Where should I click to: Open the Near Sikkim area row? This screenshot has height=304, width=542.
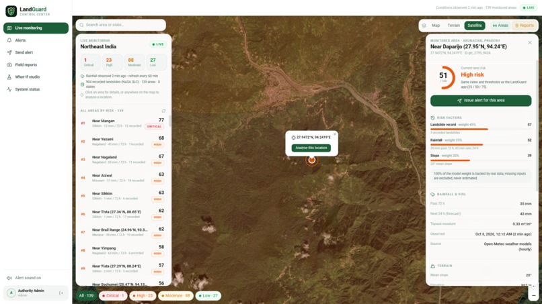click(x=122, y=196)
